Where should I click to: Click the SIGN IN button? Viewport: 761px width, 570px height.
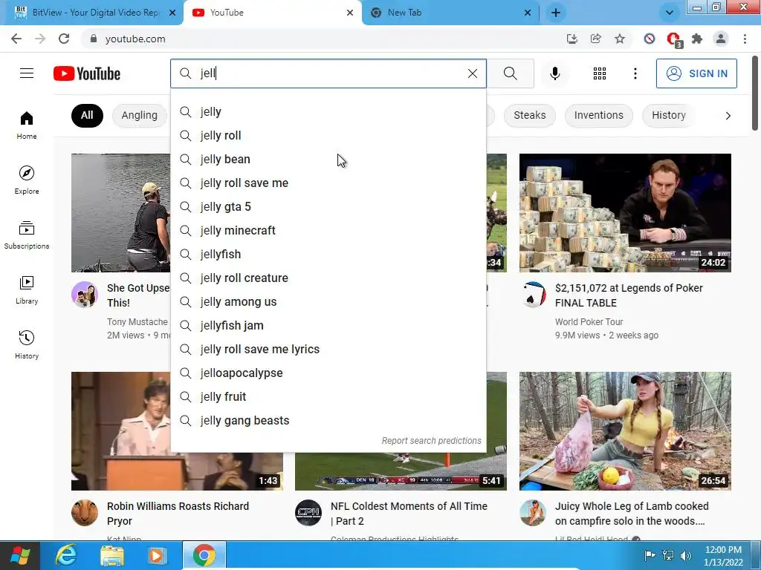point(696,73)
